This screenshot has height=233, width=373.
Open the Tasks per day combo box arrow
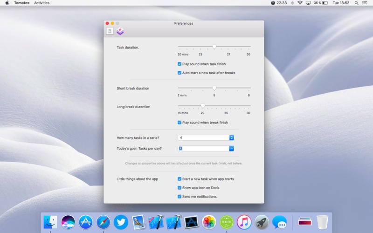pyautogui.click(x=231, y=149)
